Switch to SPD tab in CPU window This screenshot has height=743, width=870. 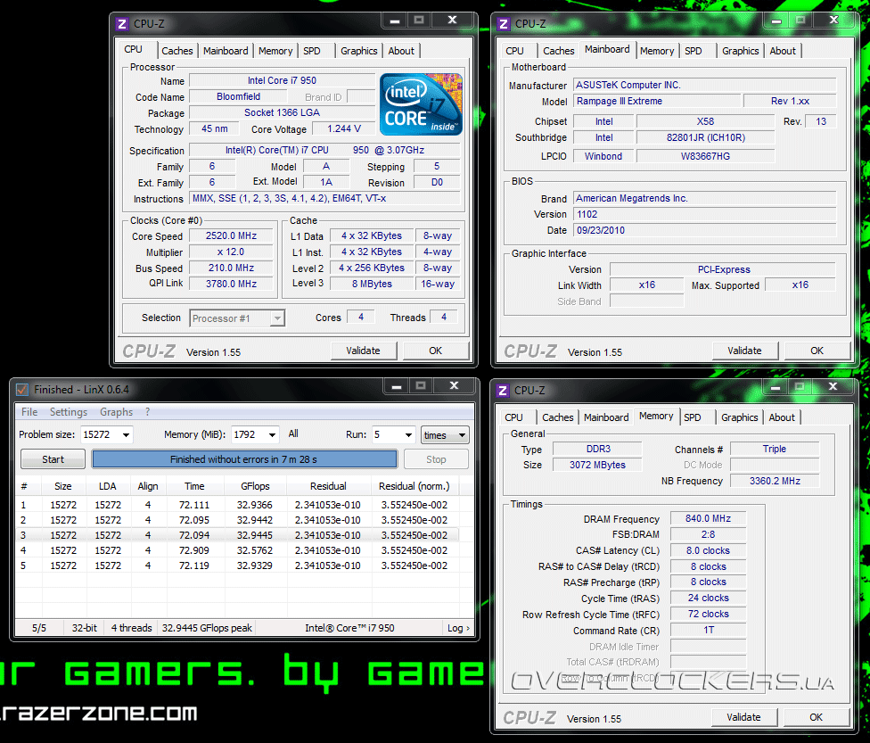click(312, 51)
